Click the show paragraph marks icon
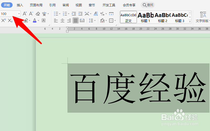210x131 pixels. tap(102, 14)
